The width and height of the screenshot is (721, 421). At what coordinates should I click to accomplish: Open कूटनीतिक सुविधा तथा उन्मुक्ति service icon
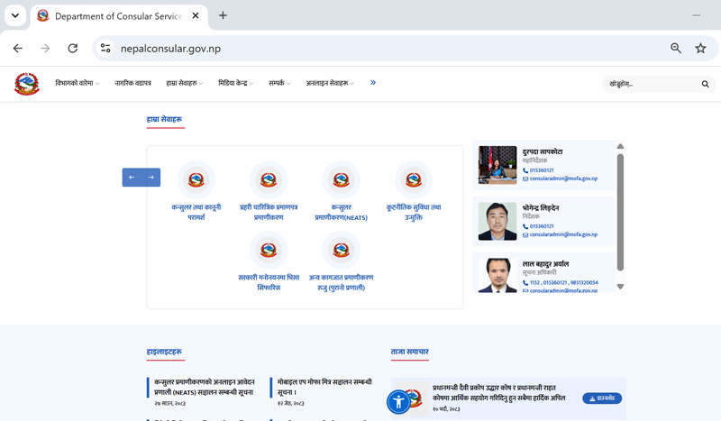pos(414,179)
